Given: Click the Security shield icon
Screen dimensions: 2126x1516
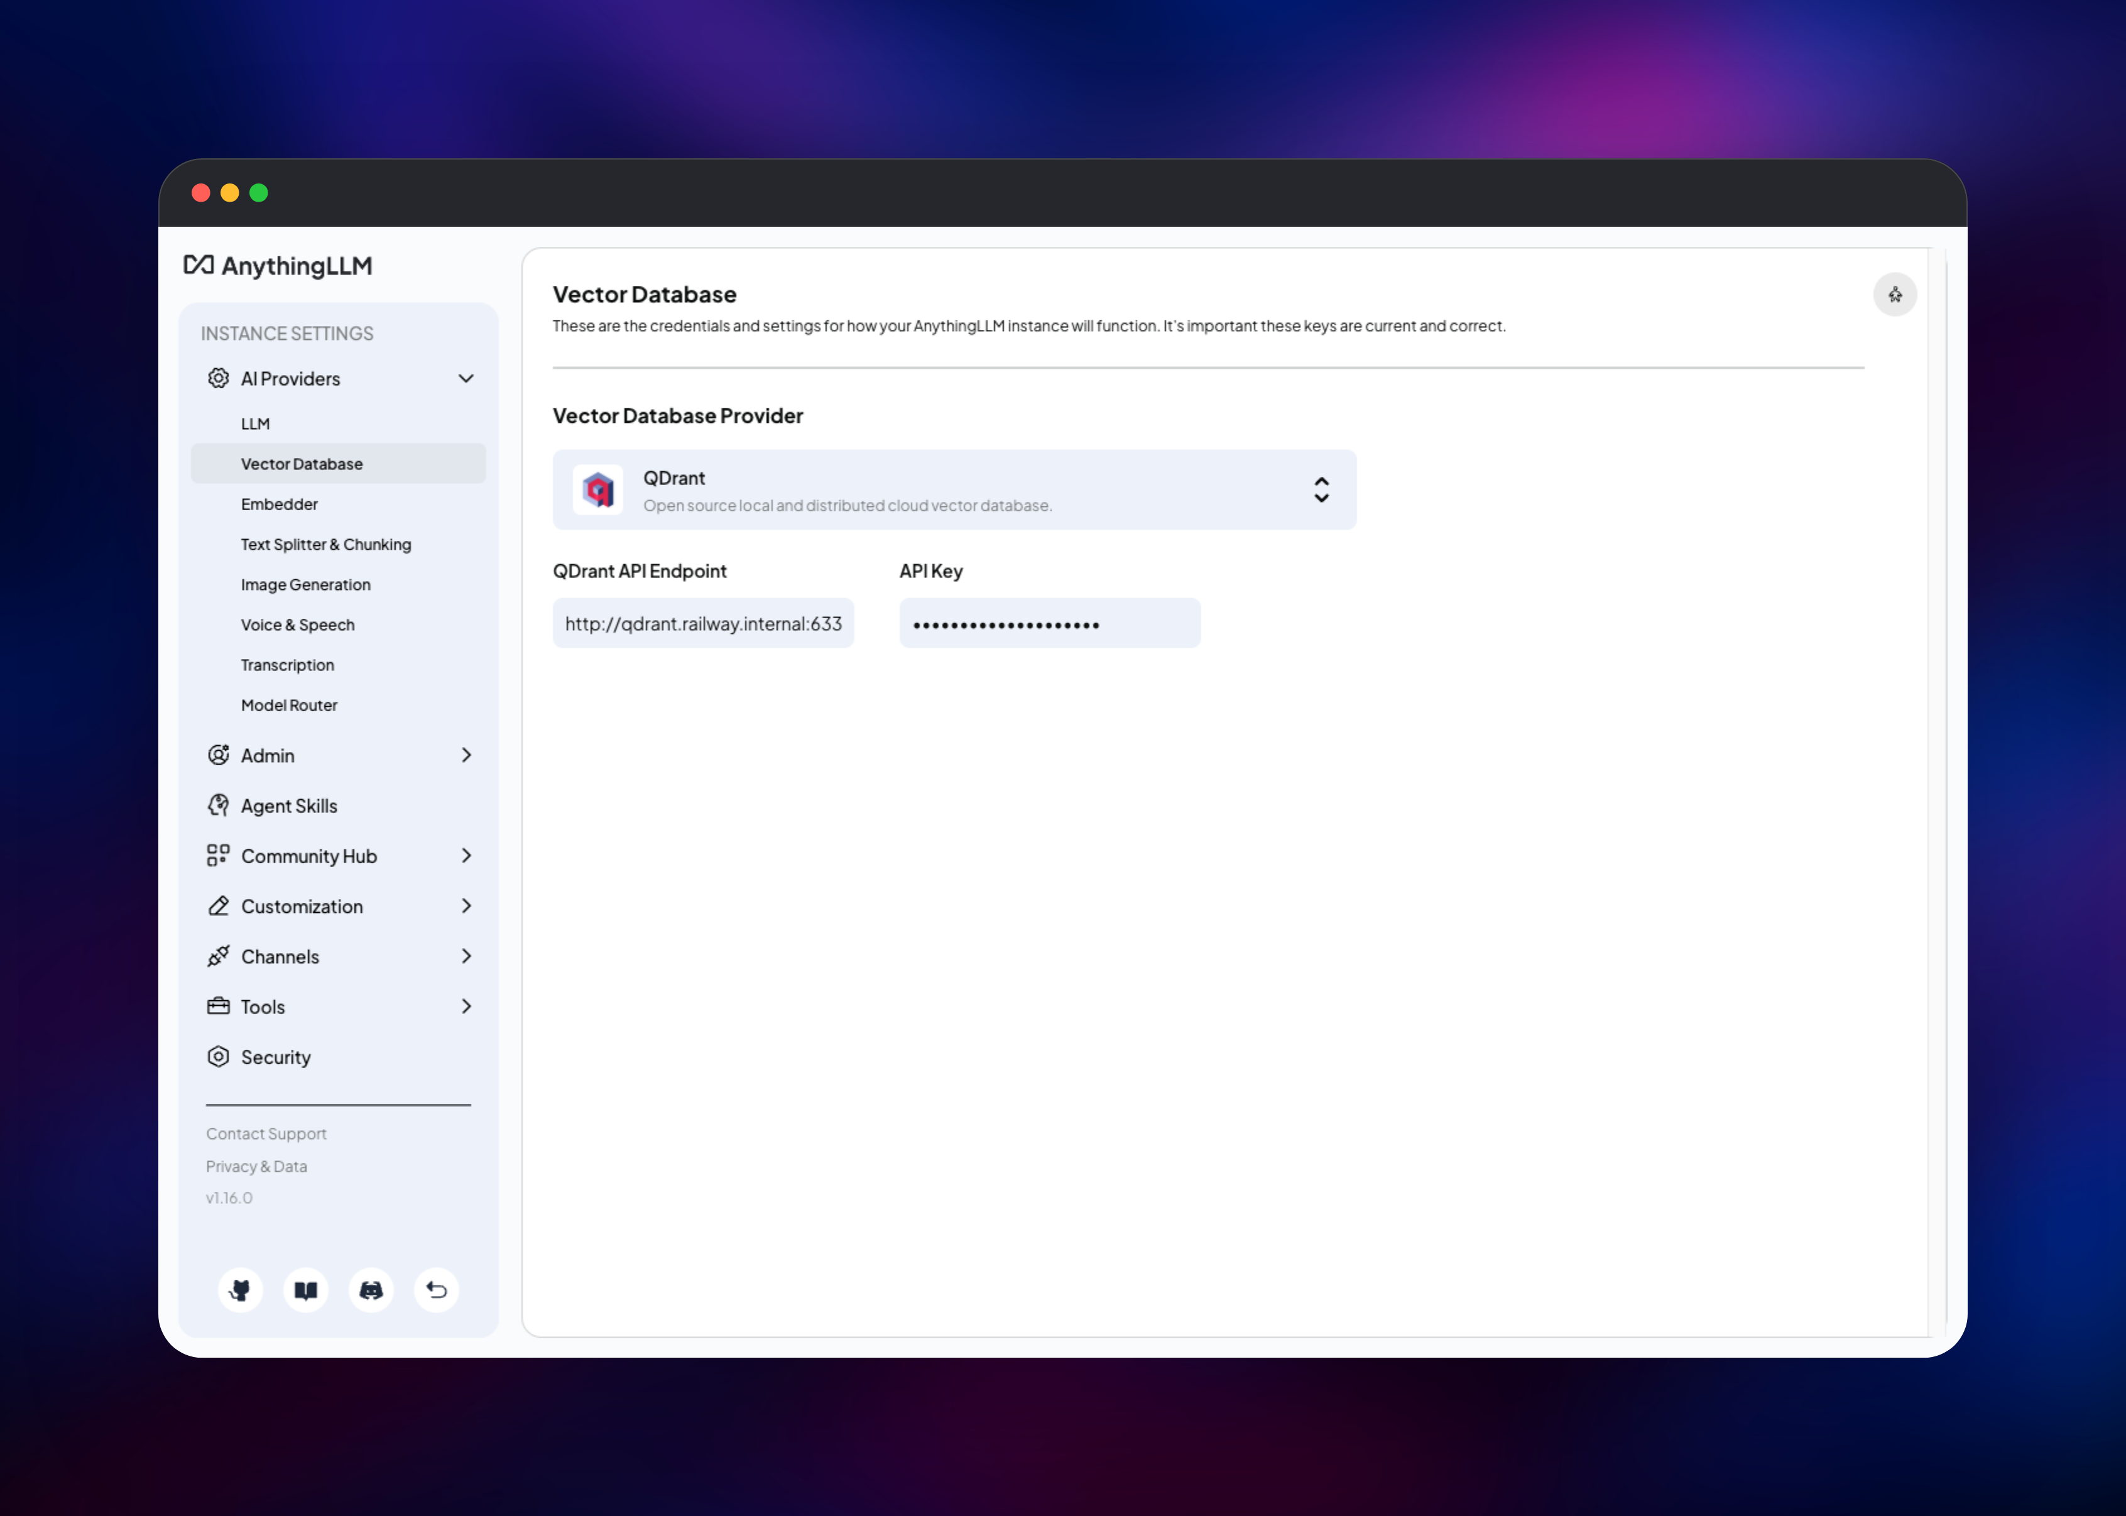Looking at the screenshot, I should tap(219, 1057).
